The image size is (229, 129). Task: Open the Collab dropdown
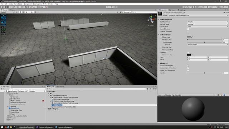pos(187,7)
